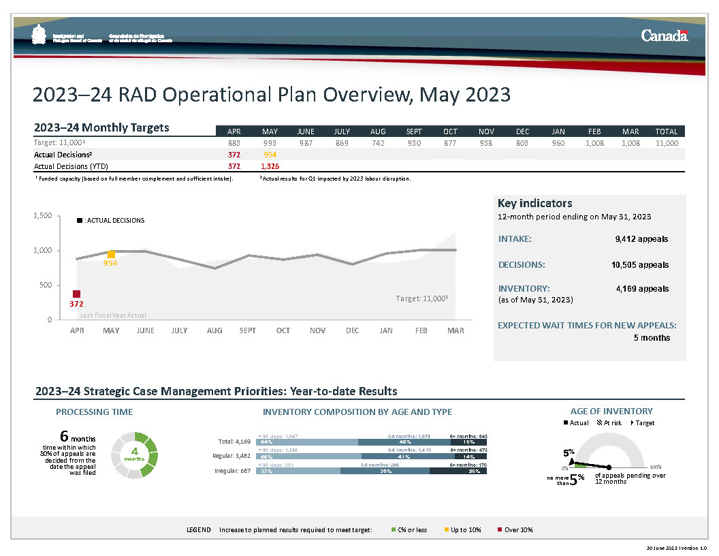
Task: Click the Canada wordmark logo
Action: pyautogui.click(x=664, y=36)
